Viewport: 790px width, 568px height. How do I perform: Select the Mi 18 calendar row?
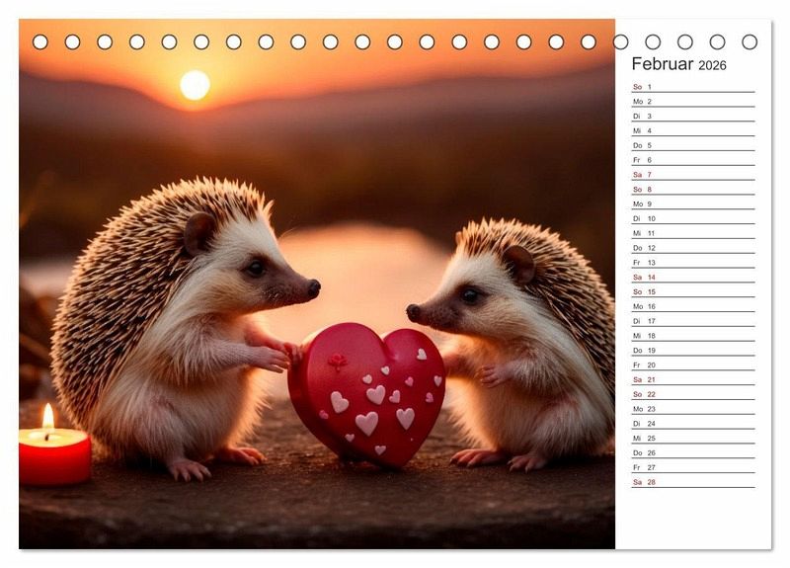coord(693,335)
